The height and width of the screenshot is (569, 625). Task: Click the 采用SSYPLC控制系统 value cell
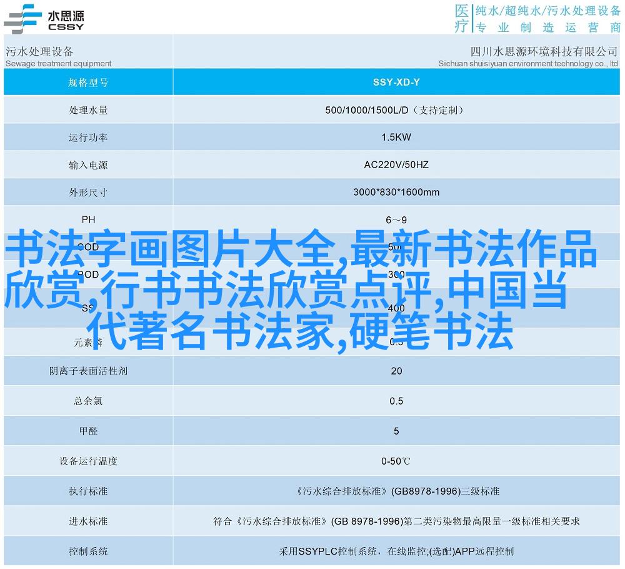396,551
